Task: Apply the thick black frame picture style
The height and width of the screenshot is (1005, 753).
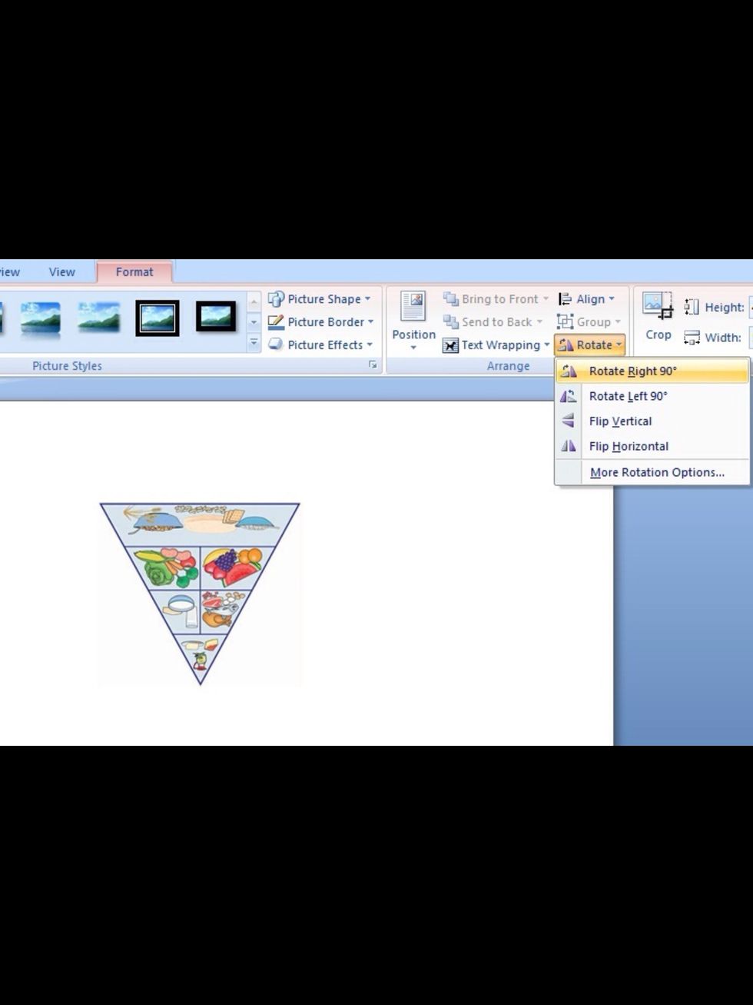Action: (x=158, y=318)
